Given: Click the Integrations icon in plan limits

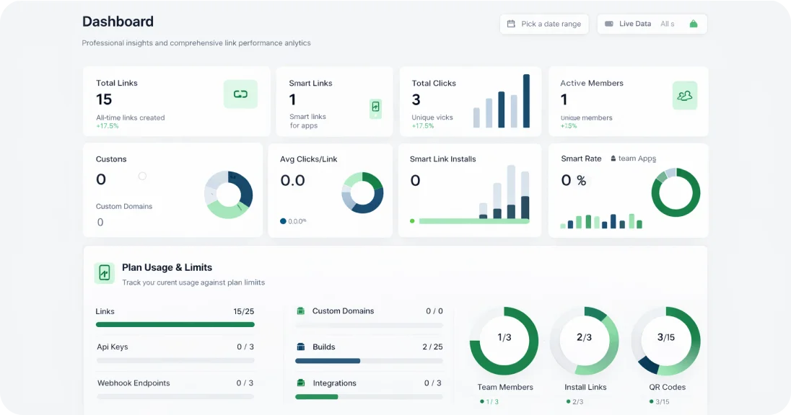Looking at the screenshot, I should point(300,383).
